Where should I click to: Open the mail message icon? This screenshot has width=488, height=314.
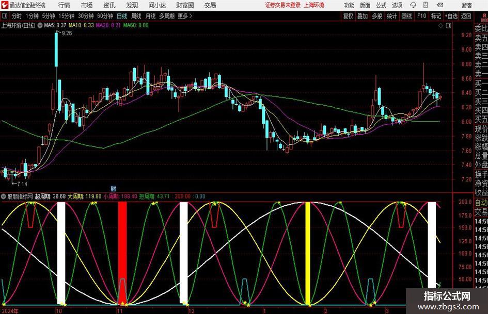click(x=440, y=5)
